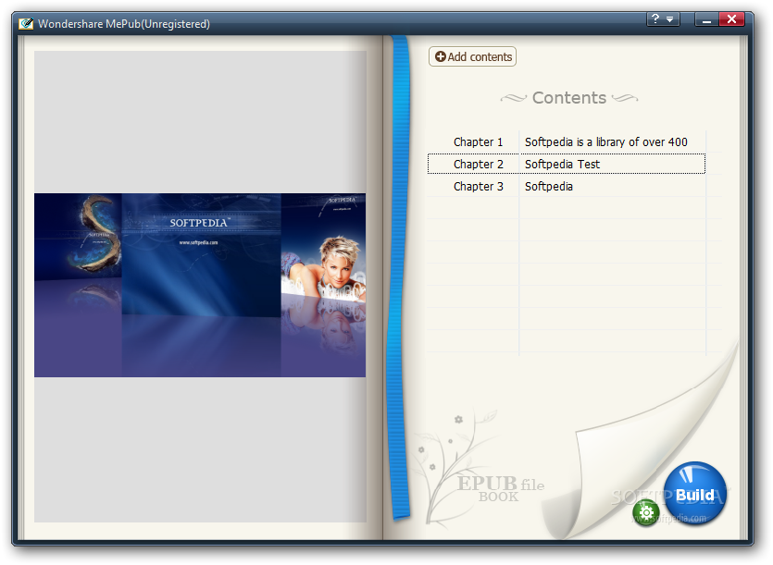Viewport: 773px width, 565px height.
Task: Select the Chapter 3 "Softpedia" title
Action: [549, 186]
